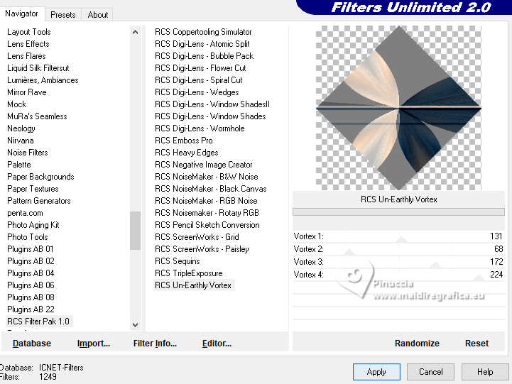
Task: Choose RCS Digi-Lens - Spiral Cut
Action: [x=199, y=80]
